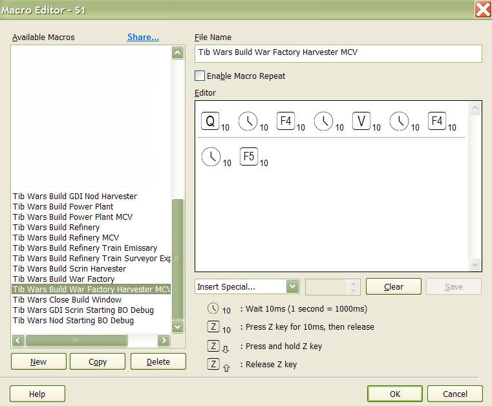Click the wait clock icon before F5
The image size is (492, 406).
point(211,156)
